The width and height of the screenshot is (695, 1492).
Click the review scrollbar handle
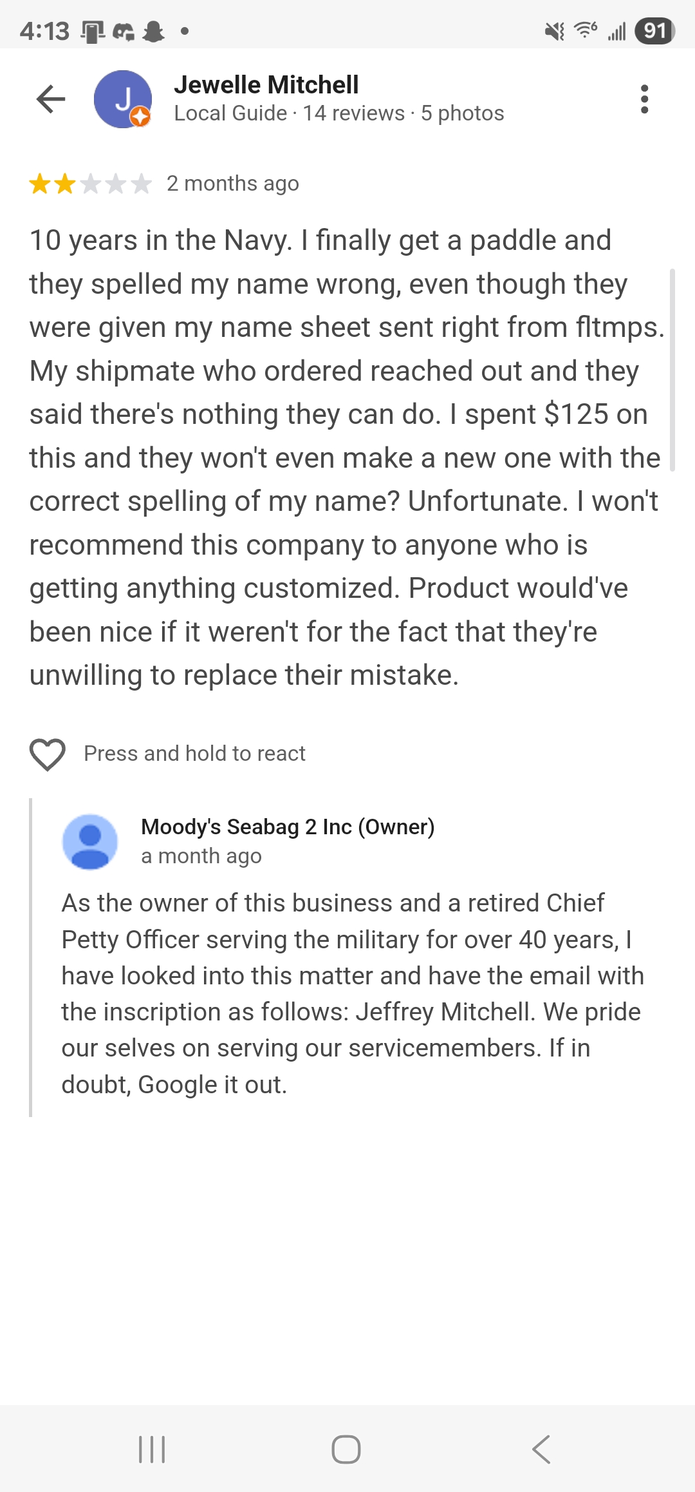point(672,370)
